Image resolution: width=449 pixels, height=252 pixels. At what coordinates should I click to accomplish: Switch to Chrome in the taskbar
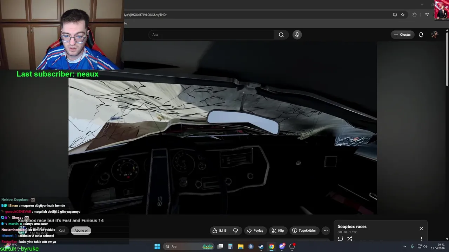tap(272, 246)
